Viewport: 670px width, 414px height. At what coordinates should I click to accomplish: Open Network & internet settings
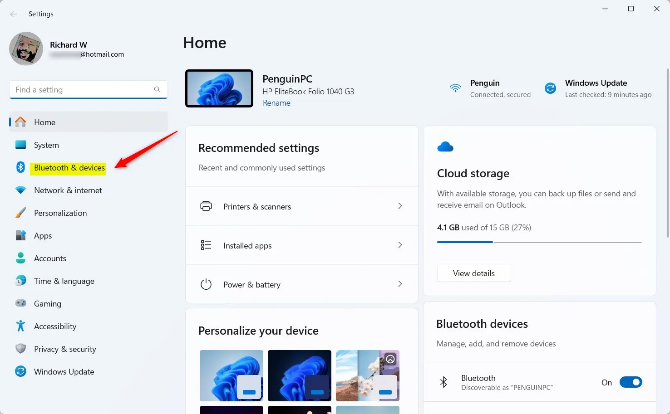tap(68, 190)
